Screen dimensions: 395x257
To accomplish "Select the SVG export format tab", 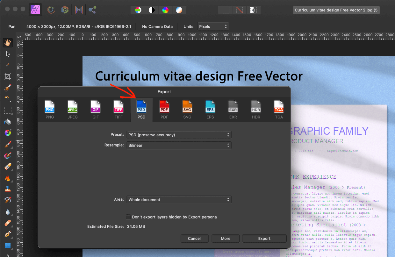I will [x=187, y=110].
